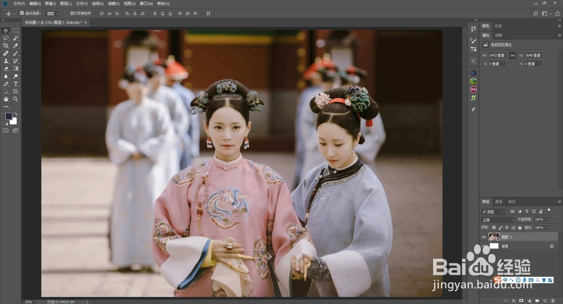Open the auto-select 图层 dropdown

[53, 13]
